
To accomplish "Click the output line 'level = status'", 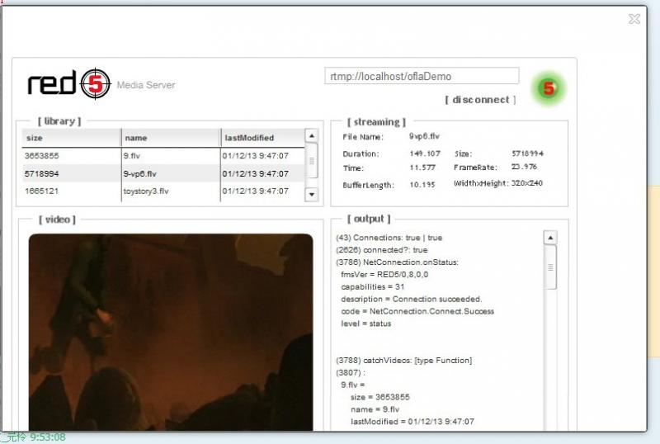I will pyautogui.click(x=365, y=324).
